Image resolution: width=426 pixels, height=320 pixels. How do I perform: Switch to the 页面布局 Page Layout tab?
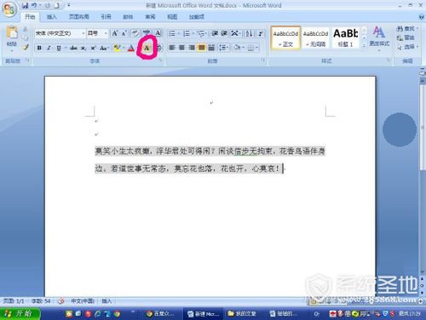click(x=79, y=17)
